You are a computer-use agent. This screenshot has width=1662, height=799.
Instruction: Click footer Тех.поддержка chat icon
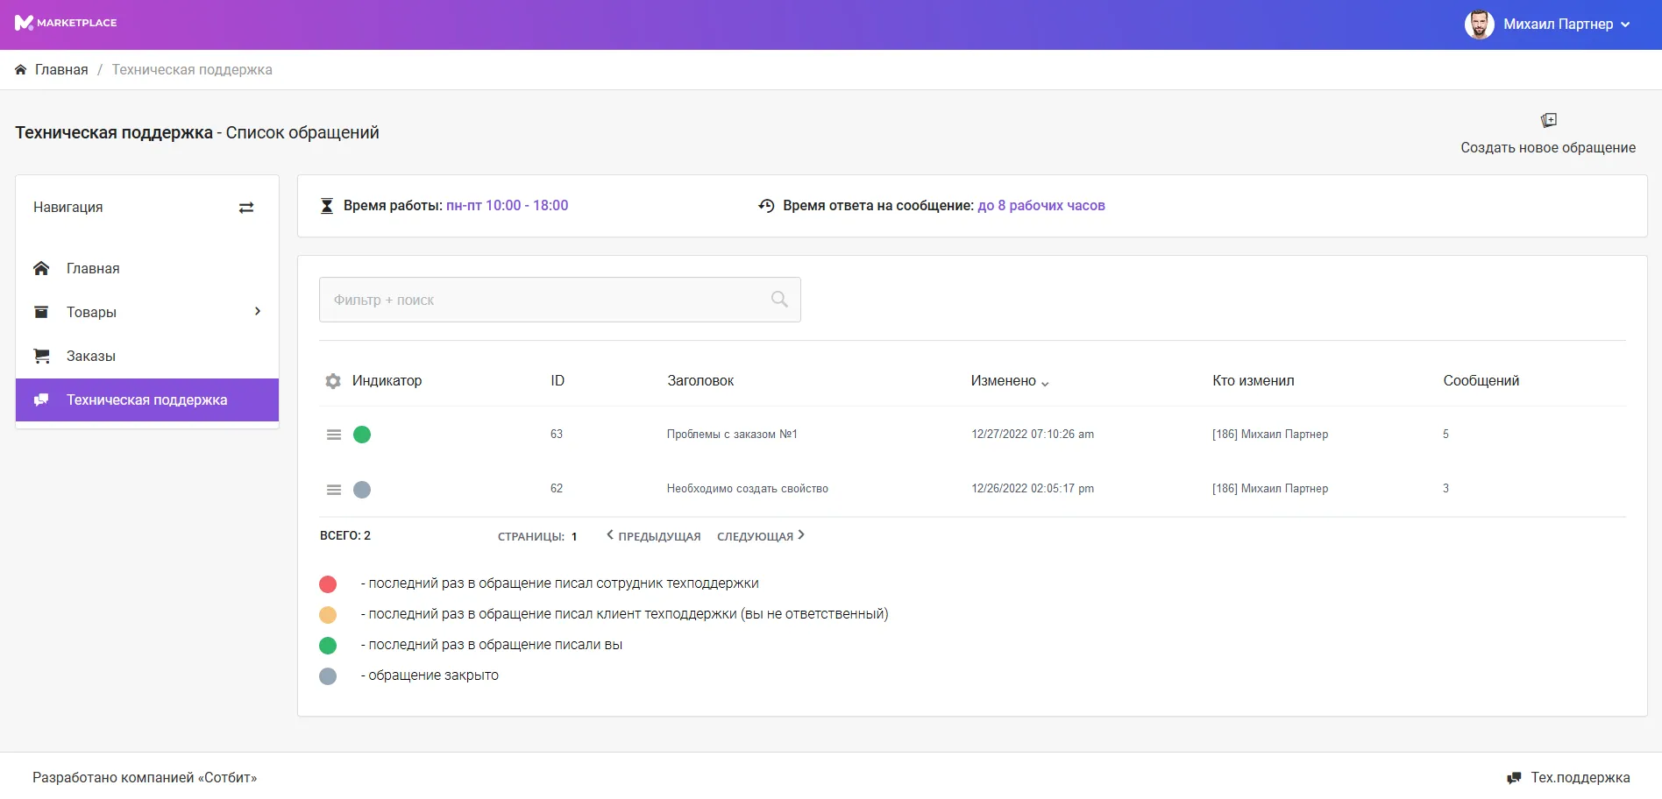[x=1514, y=778]
